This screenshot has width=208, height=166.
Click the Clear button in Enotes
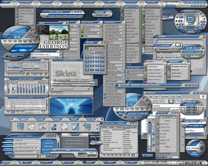[133, 127]
